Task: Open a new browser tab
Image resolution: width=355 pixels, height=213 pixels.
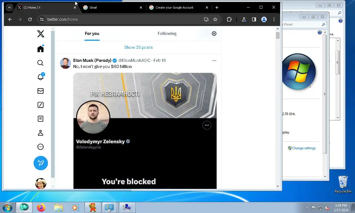Action: (x=217, y=7)
